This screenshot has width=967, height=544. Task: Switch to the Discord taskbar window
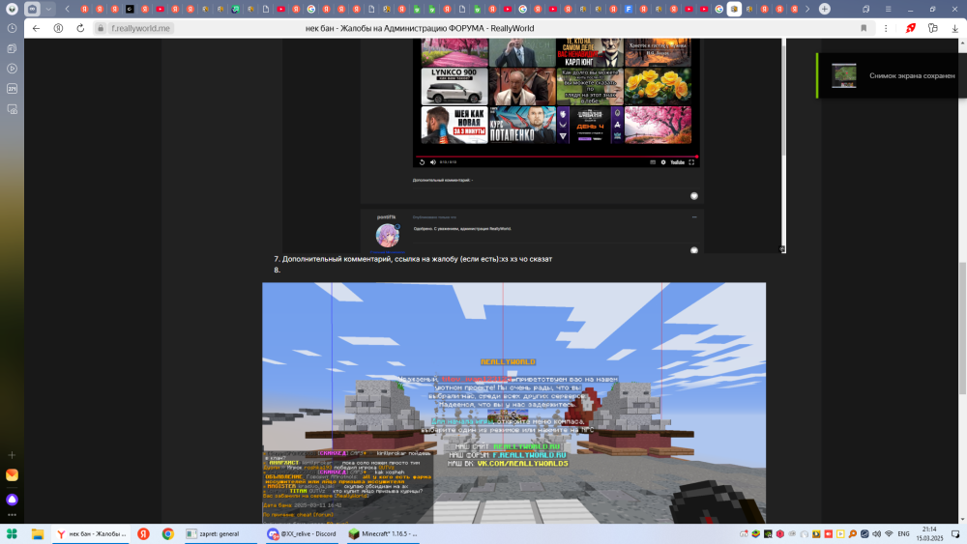pyautogui.click(x=302, y=534)
